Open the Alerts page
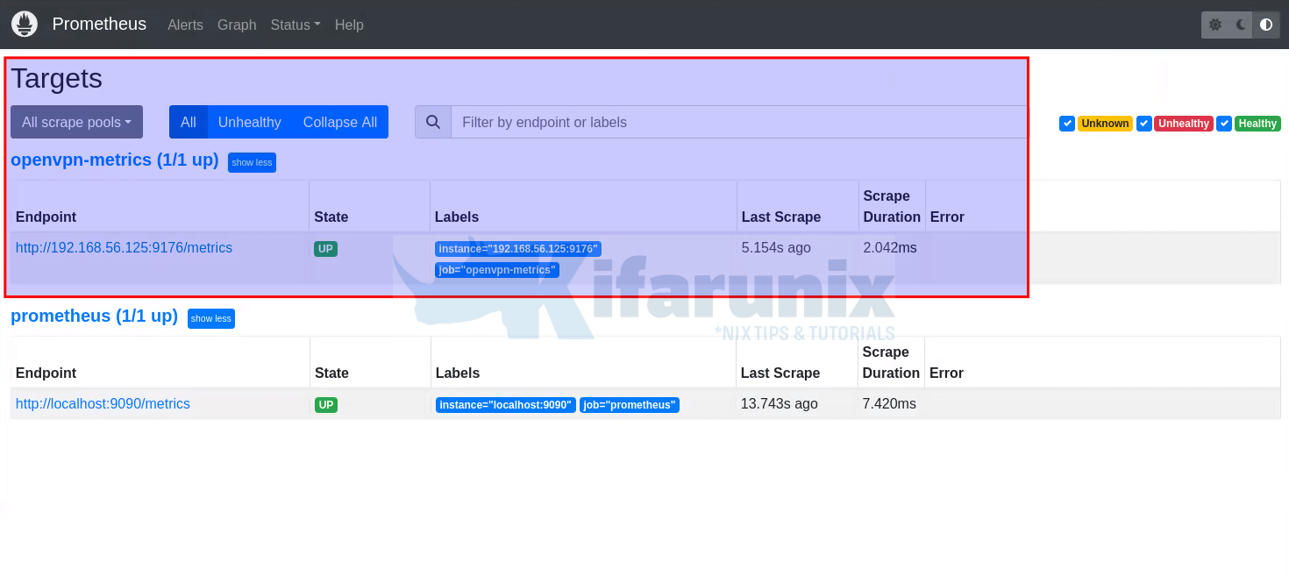This screenshot has height=576, width=1289. (185, 25)
